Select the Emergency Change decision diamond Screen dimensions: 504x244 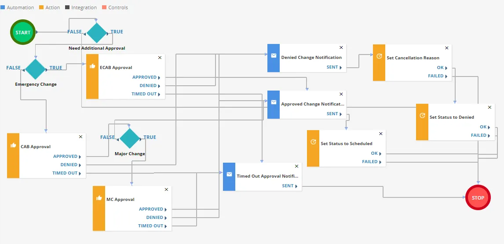[36, 69]
